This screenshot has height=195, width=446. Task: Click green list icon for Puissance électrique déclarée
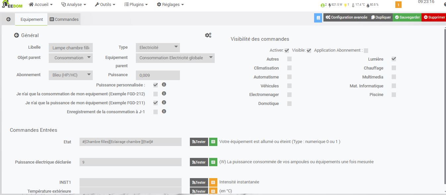213,162
